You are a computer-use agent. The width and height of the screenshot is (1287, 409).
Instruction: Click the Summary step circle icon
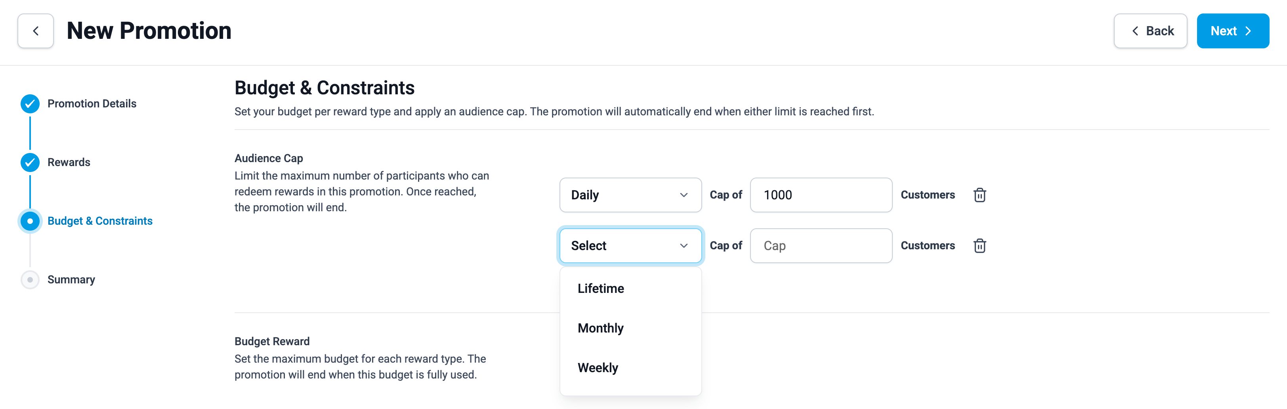coord(30,279)
